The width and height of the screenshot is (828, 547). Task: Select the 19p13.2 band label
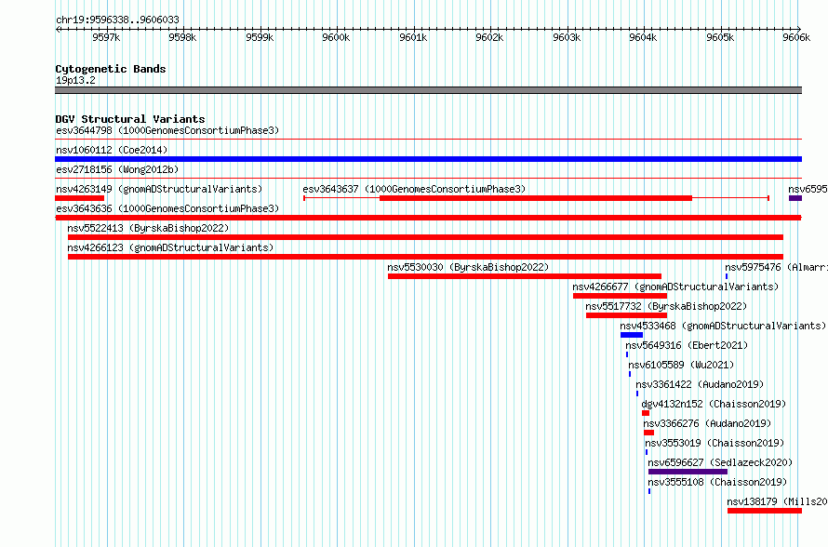[75, 80]
